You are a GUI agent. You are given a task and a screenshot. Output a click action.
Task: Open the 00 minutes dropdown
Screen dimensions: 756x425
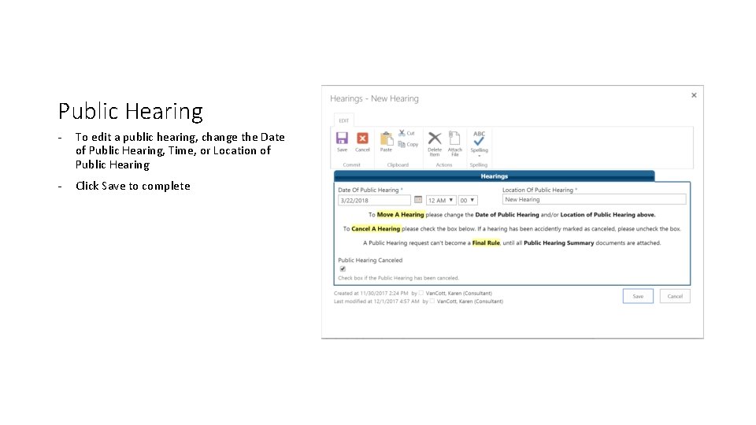click(467, 200)
